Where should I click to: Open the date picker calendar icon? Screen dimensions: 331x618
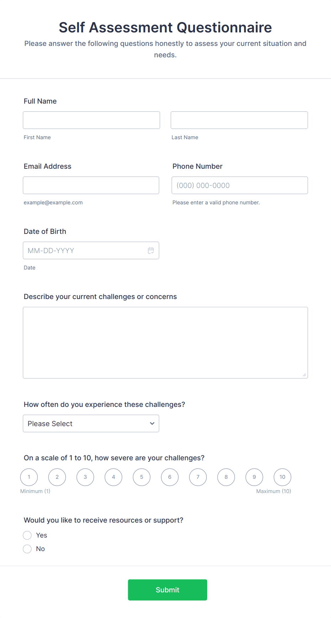(x=151, y=250)
